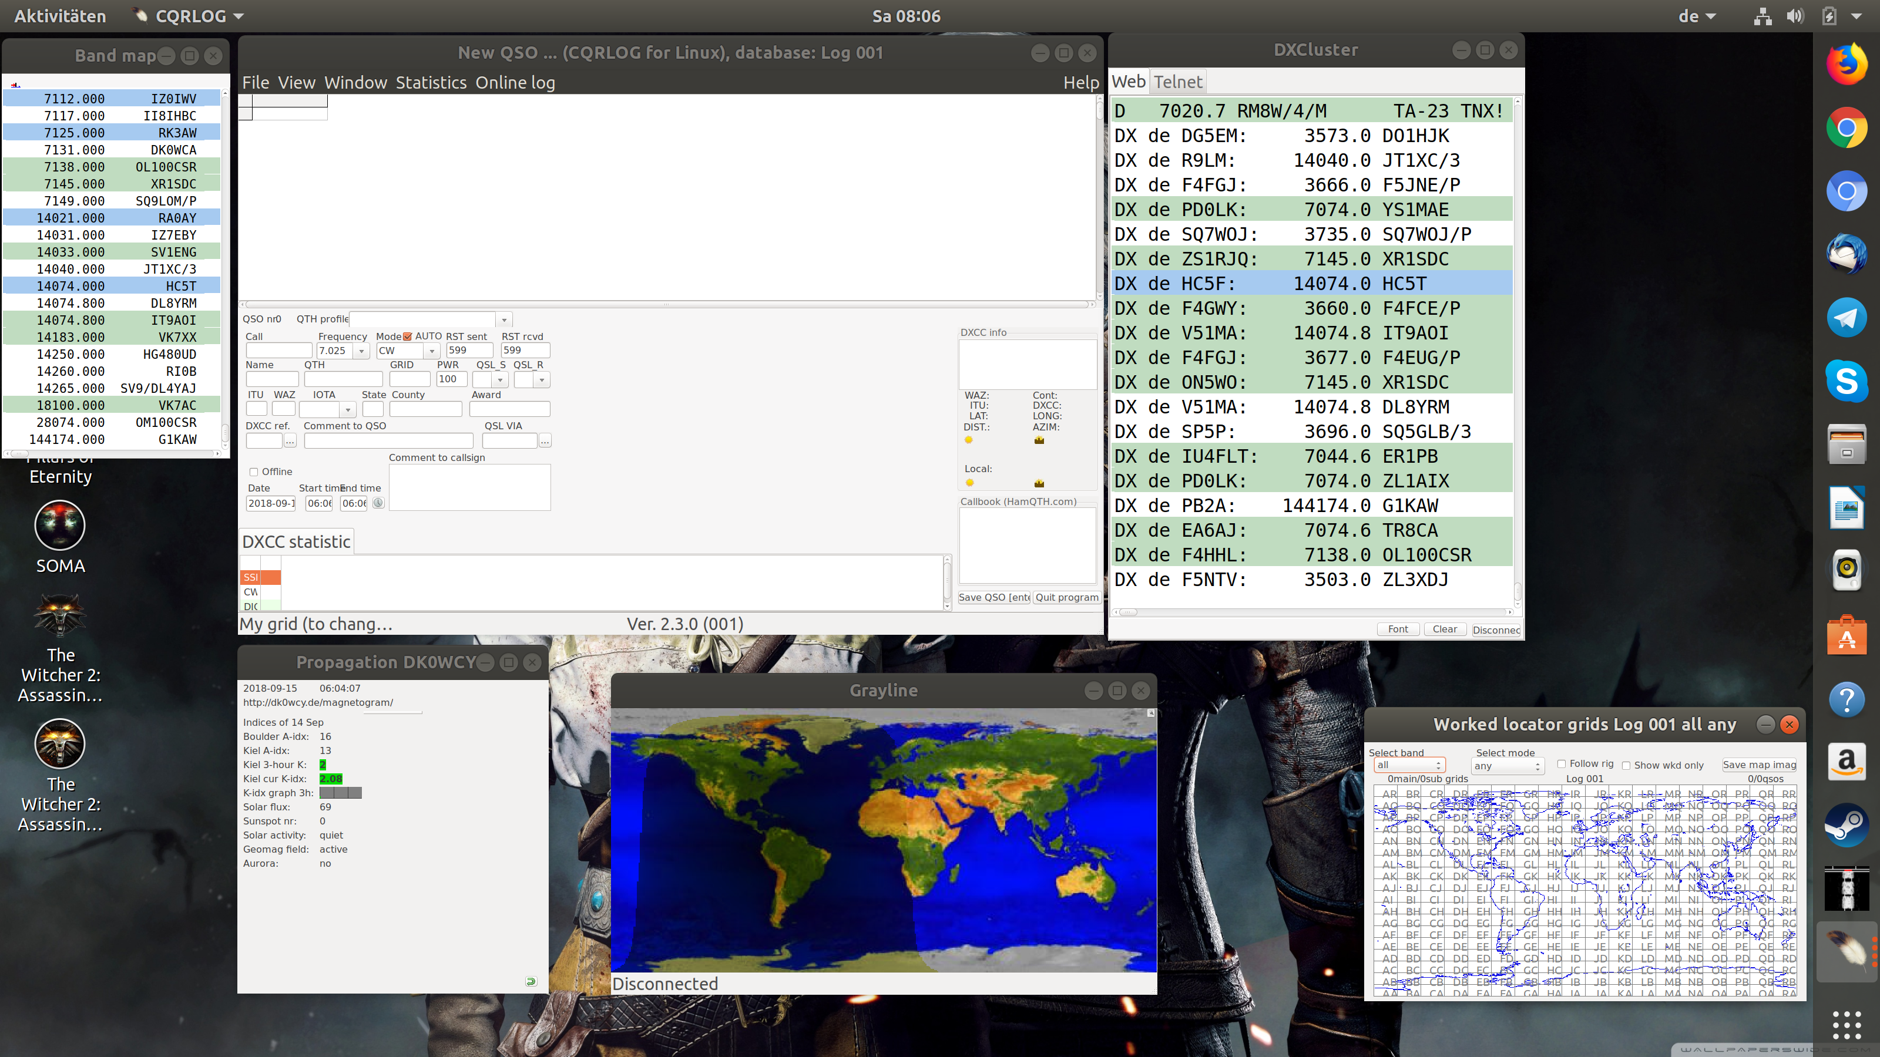1880x1057 pixels.
Task: Select the G1KAW spot in DXCluster
Action: coord(1311,506)
